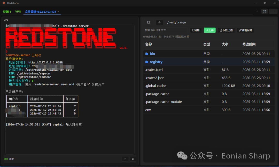This screenshot has width=279, height=167.
Task: Sort by the 类型 column header
Action: [207, 44]
